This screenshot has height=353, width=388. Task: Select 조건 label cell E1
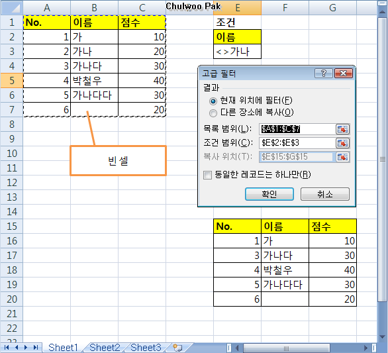pyautogui.click(x=237, y=23)
